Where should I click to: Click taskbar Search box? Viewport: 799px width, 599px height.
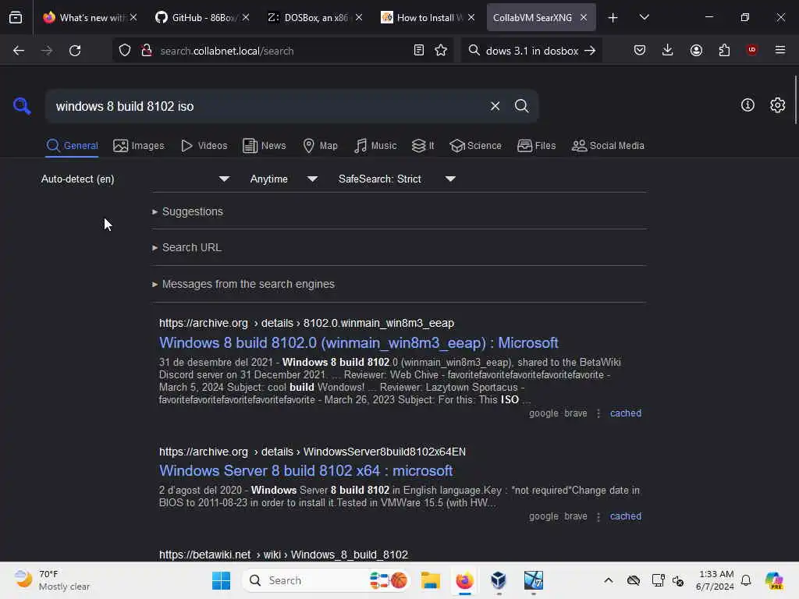327,580
